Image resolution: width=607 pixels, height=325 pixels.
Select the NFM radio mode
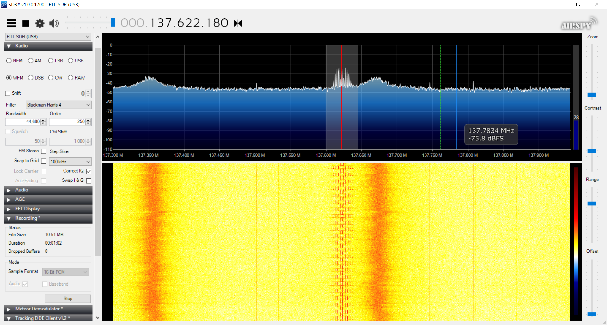[x=9, y=61]
